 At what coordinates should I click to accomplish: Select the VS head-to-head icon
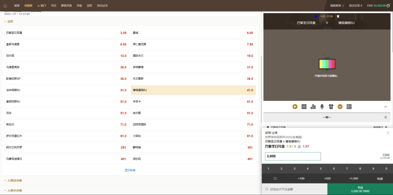pyautogui.click(x=340, y=107)
